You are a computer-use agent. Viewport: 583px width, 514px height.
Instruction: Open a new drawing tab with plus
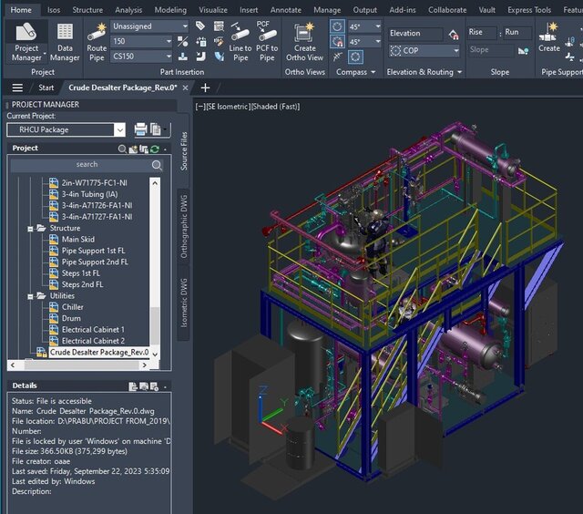click(205, 87)
